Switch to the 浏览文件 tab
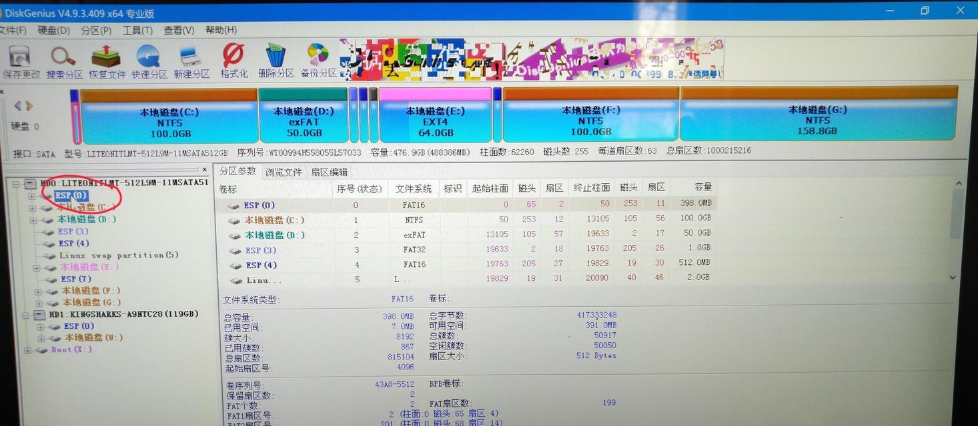 (x=284, y=172)
